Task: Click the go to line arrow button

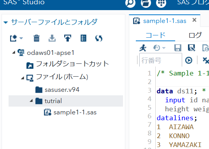Action: click(x=189, y=60)
